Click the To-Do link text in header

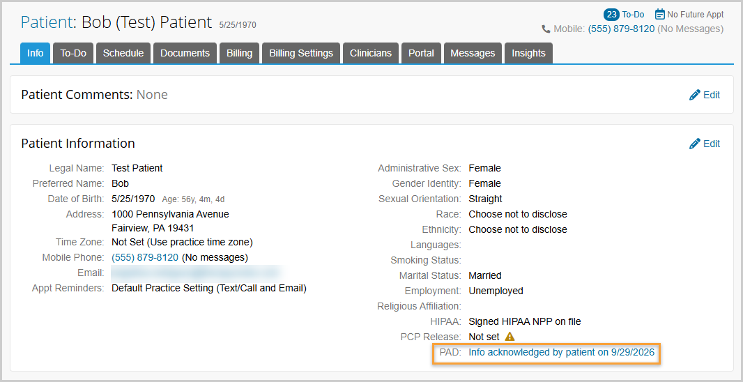[x=633, y=15]
